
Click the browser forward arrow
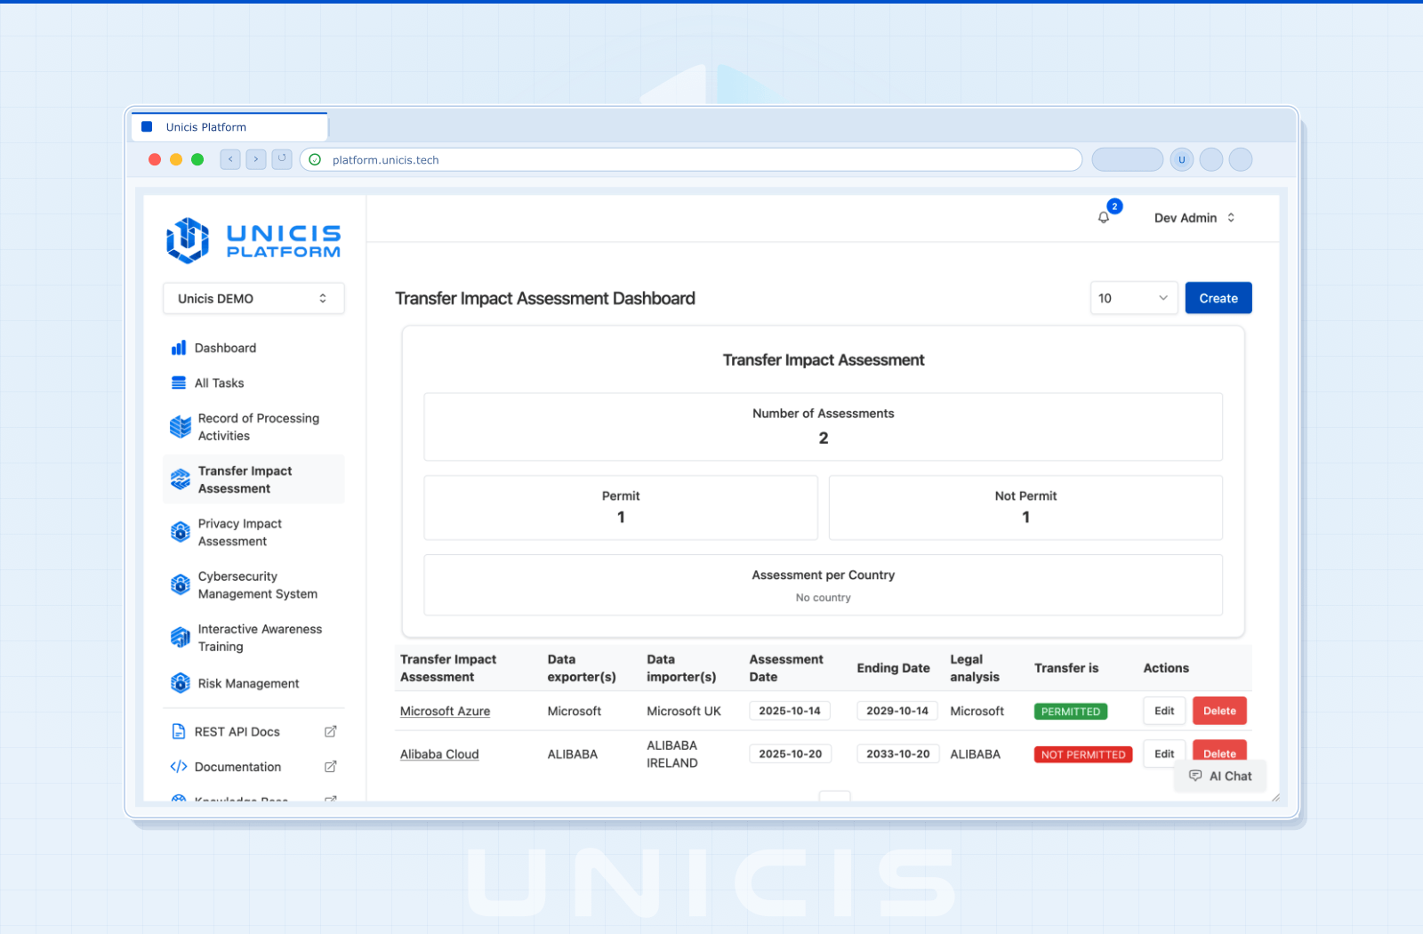point(256,159)
